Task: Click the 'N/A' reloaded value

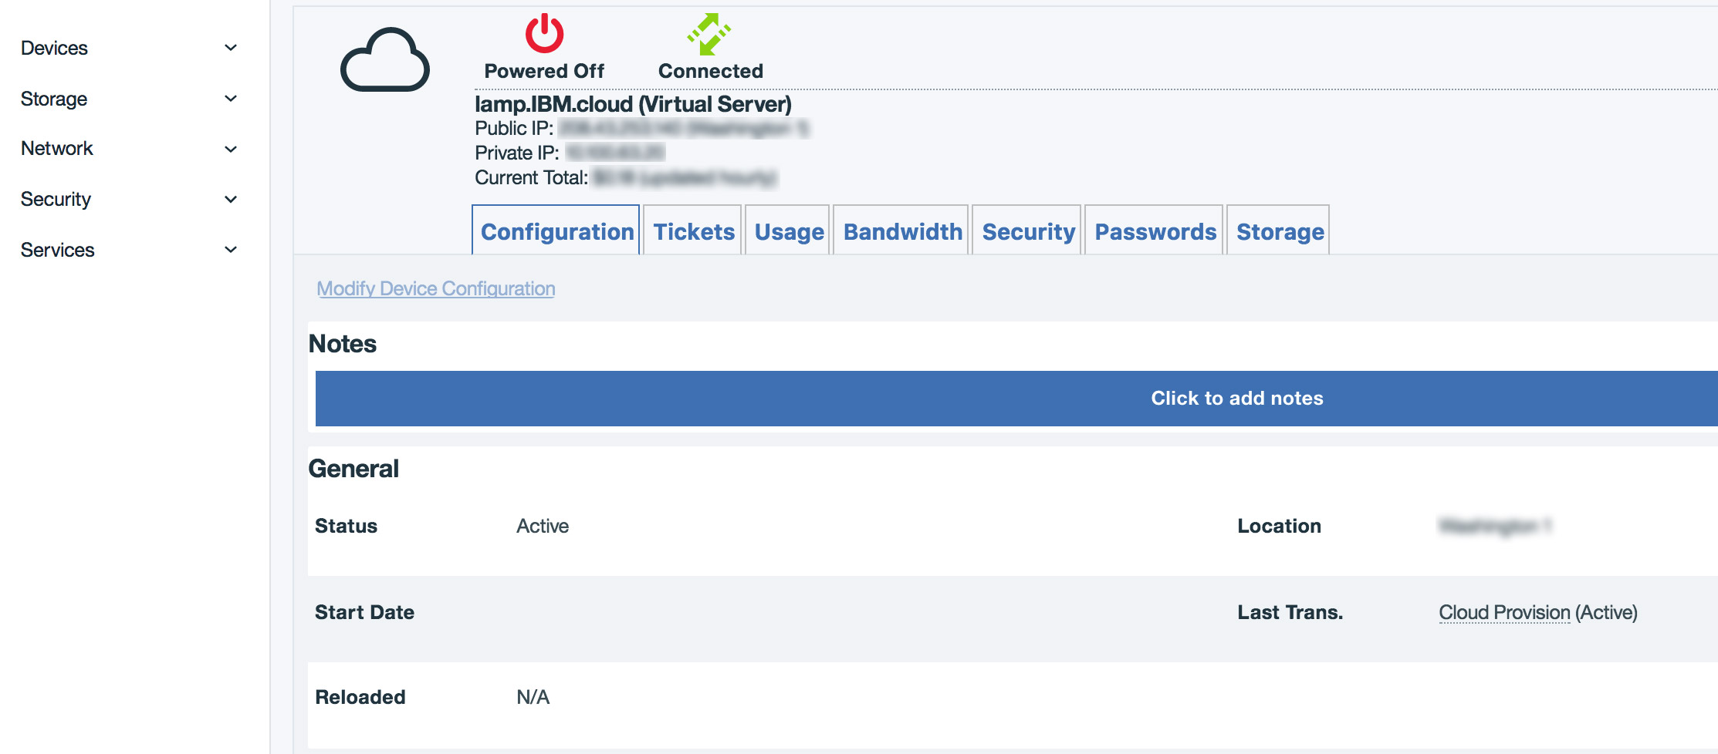Action: (533, 697)
